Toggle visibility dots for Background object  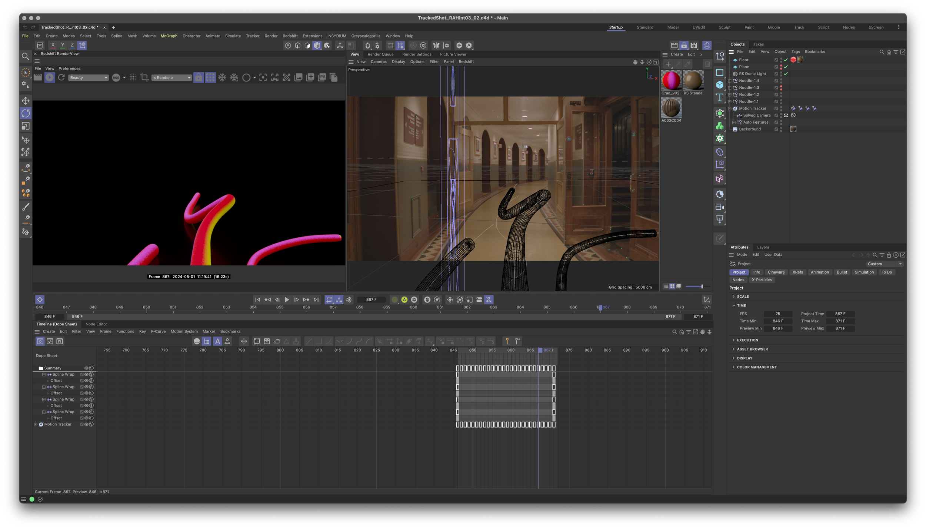pyautogui.click(x=781, y=129)
